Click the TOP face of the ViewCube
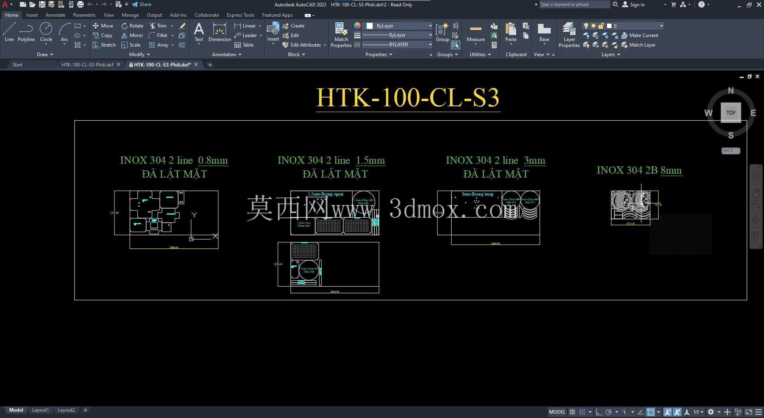The height and width of the screenshot is (418, 764). 731,113
